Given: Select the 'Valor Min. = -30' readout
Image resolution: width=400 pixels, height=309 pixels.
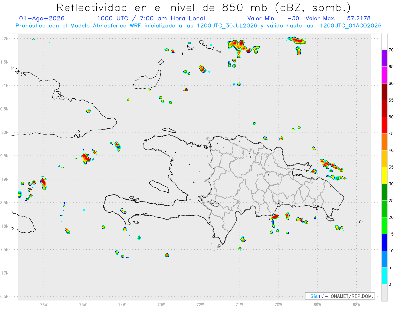Looking at the screenshot, I should (x=273, y=18).
